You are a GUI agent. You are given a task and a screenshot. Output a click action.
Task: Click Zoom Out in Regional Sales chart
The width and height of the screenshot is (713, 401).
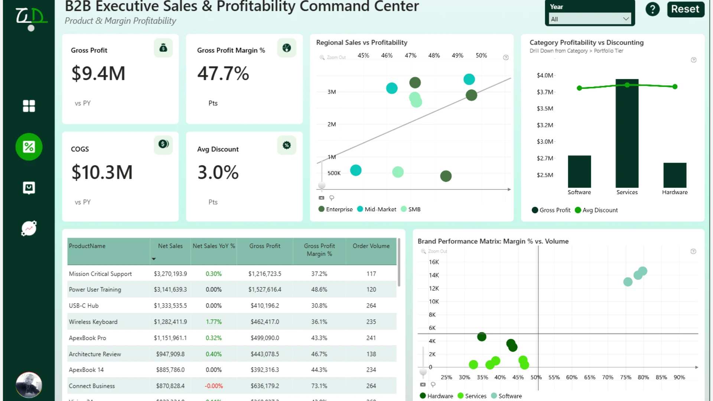coord(333,58)
